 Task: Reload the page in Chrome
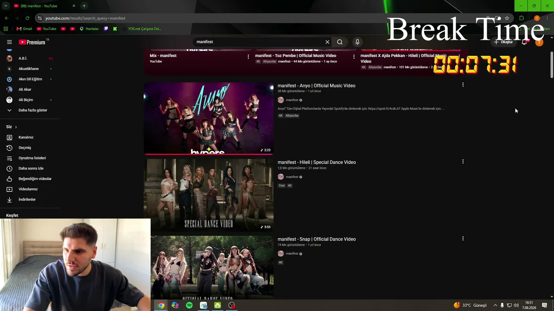pos(27,18)
